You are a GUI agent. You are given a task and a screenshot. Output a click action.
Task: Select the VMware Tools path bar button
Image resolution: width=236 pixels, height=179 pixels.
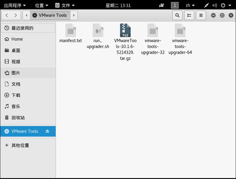click(50, 15)
